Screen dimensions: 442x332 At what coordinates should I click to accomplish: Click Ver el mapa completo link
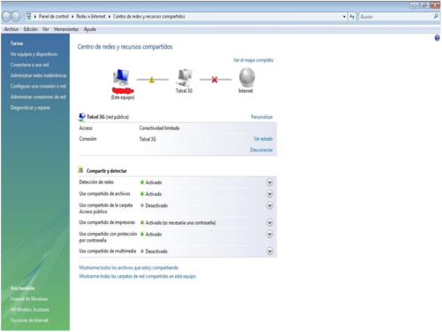(254, 60)
